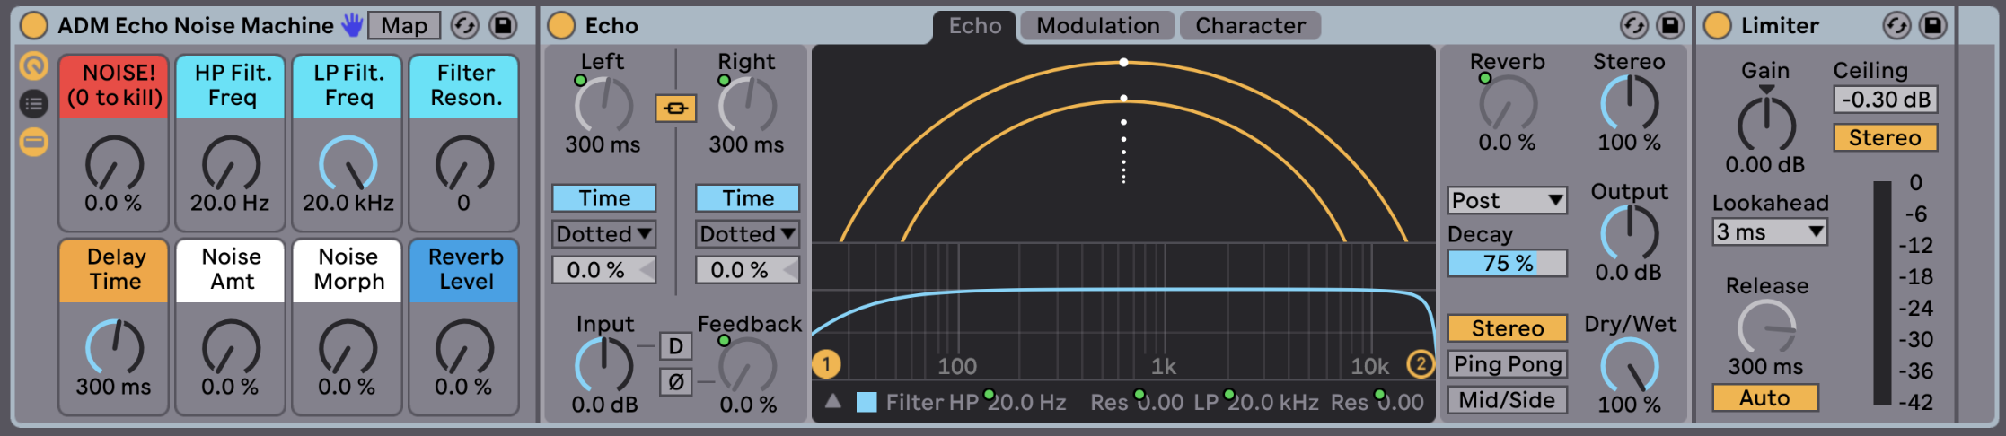
Task: Click the Input gain knob
Action: click(603, 366)
